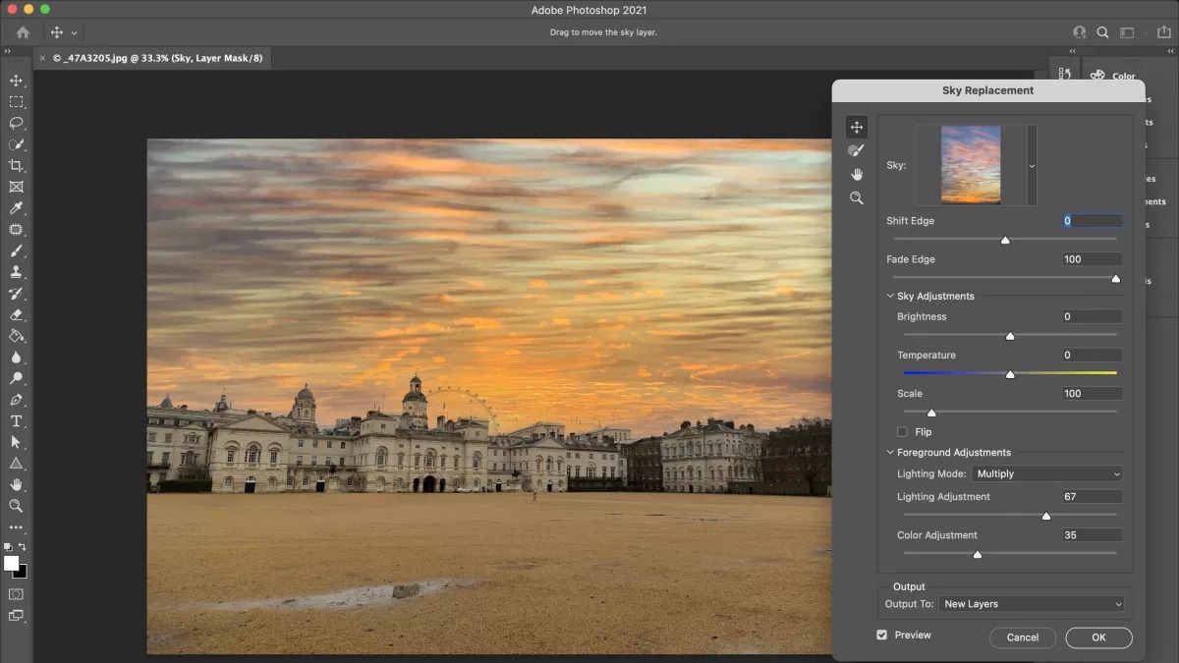Select the Crop tool

coord(17,166)
